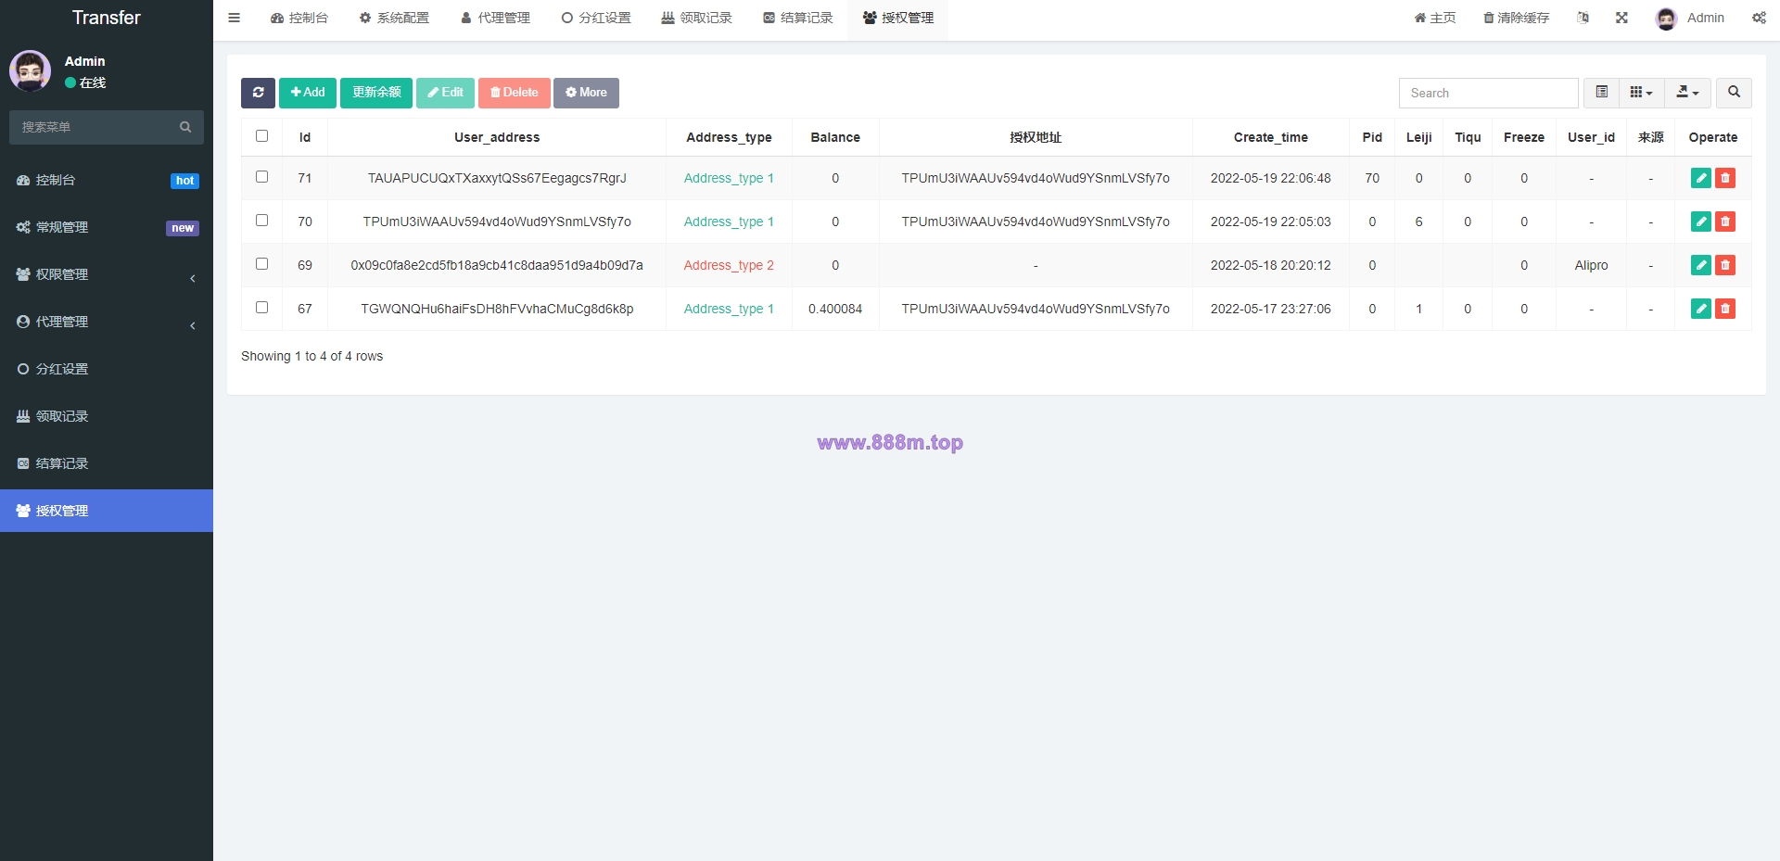The height and width of the screenshot is (861, 1780).
Task: Open the 控制台 tab in top bar
Action: [x=299, y=18]
